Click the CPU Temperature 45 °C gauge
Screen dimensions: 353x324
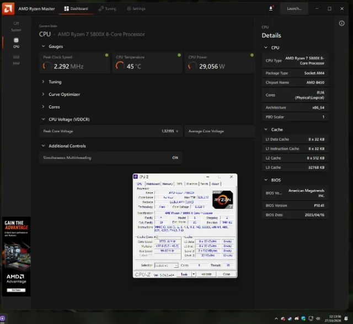coord(147,63)
